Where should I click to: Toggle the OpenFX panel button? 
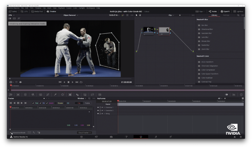click(x=225, y=11)
